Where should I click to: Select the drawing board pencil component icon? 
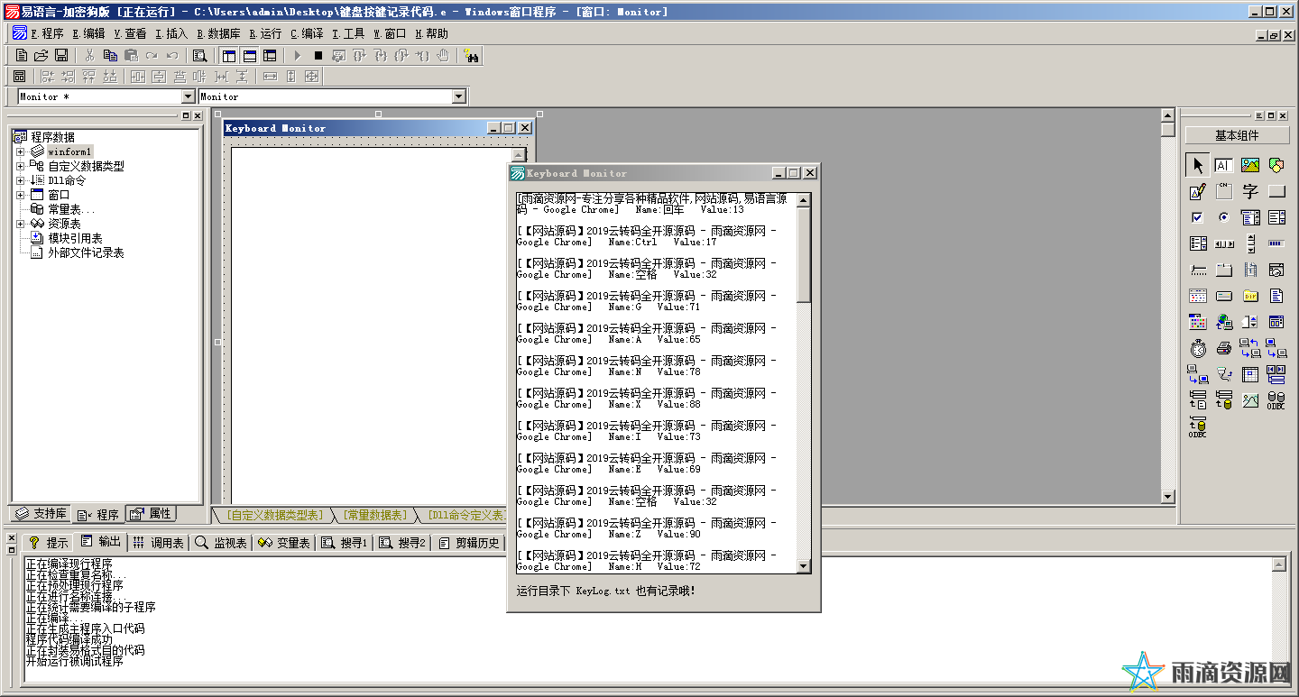click(x=1197, y=191)
